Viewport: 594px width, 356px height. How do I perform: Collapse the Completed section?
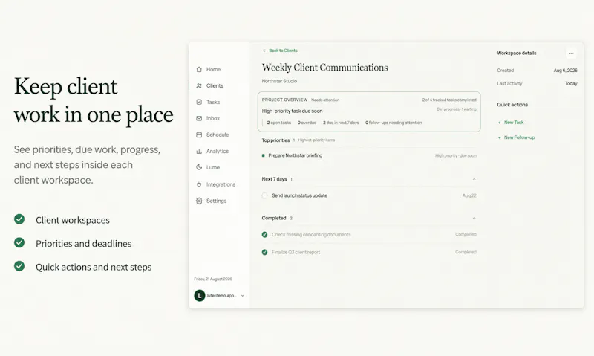[x=474, y=218]
